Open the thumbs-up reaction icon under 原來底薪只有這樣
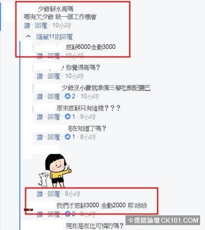Viewport: 205px width, 230px height. tap(67, 116)
